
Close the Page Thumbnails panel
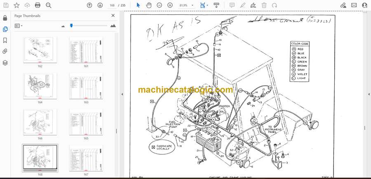(x=113, y=16)
